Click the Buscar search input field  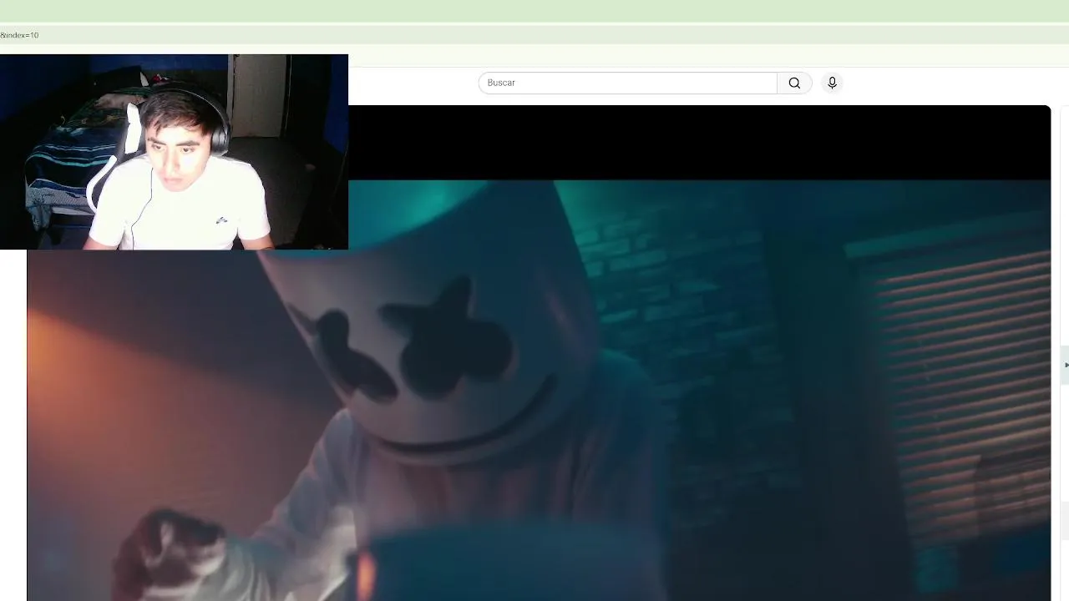[x=628, y=83]
